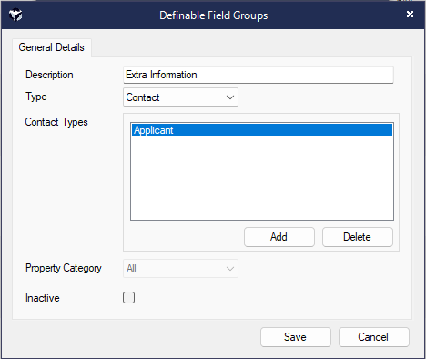The image size is (426, 359).
Task: Click the Property Category label
Action: tap(64, 268)
